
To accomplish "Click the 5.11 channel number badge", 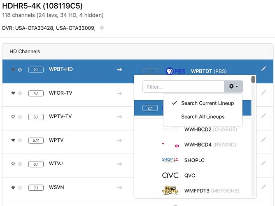I will tap(36, 140).
